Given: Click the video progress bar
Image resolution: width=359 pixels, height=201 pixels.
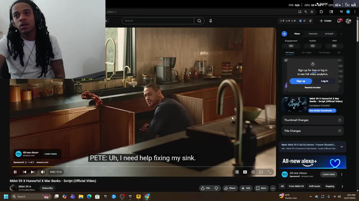Looking at the screenshot, I should click(x=143, y=167).
